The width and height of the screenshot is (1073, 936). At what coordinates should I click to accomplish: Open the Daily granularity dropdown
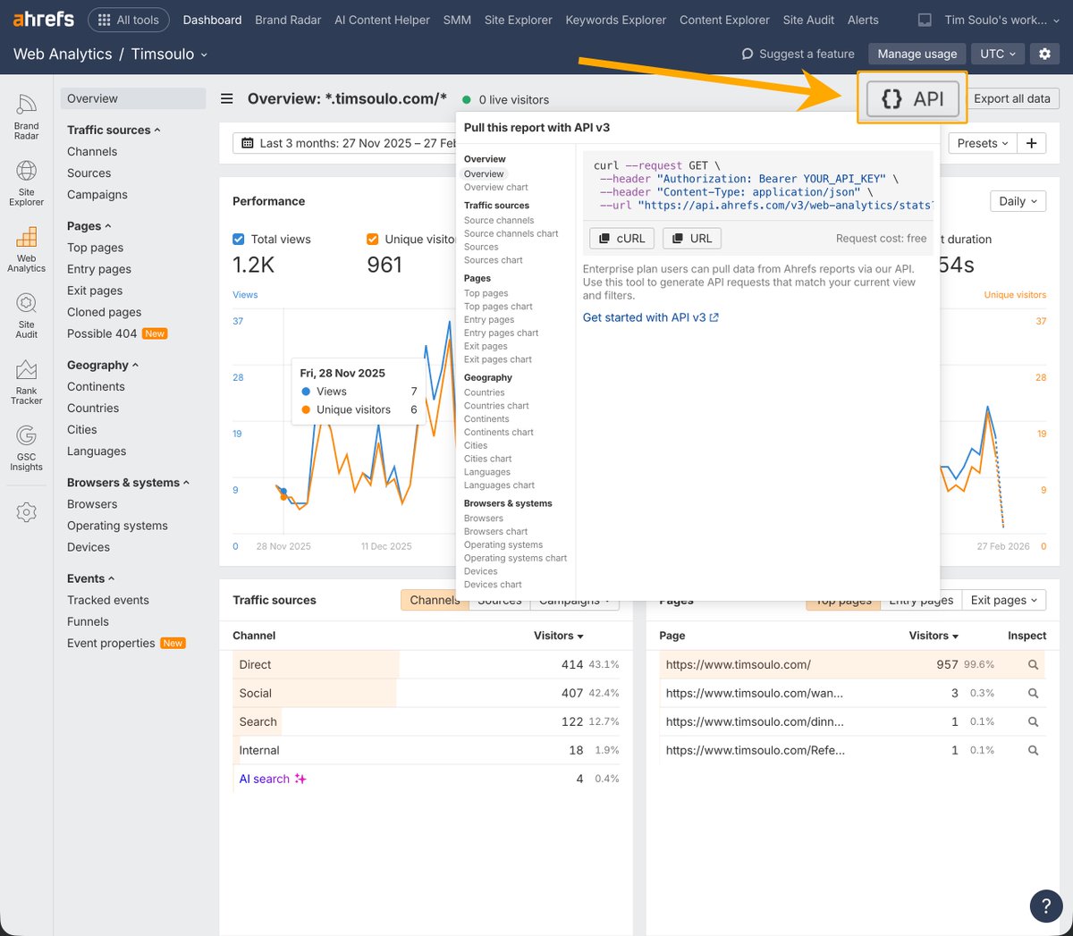coord(1018,201)
